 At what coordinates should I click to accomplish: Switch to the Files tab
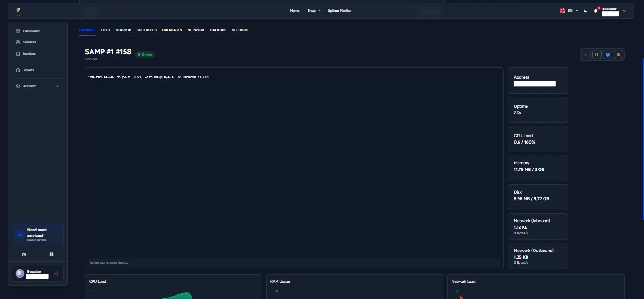click(106, 30)
